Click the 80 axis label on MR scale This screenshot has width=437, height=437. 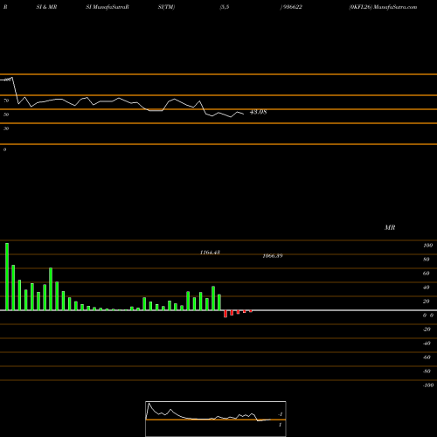(427, 260)
